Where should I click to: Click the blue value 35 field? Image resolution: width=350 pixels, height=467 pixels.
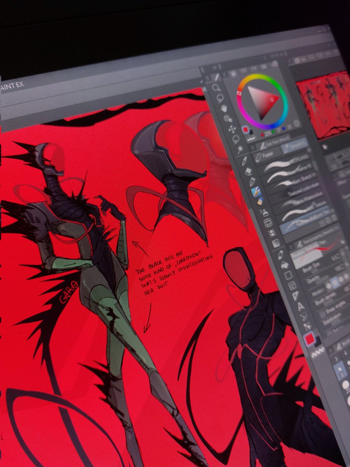(x=289, y=128)
